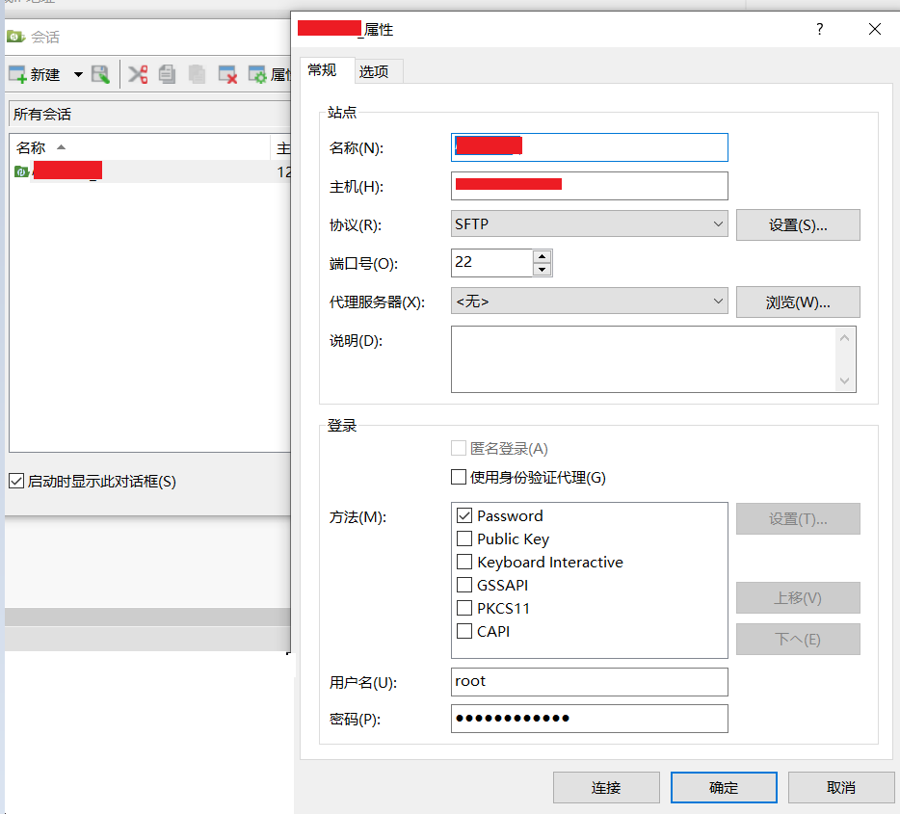Click the 连接 button
Image resolution: width=900 pixels, height=814 pixels.
click(x=605, y=787)
